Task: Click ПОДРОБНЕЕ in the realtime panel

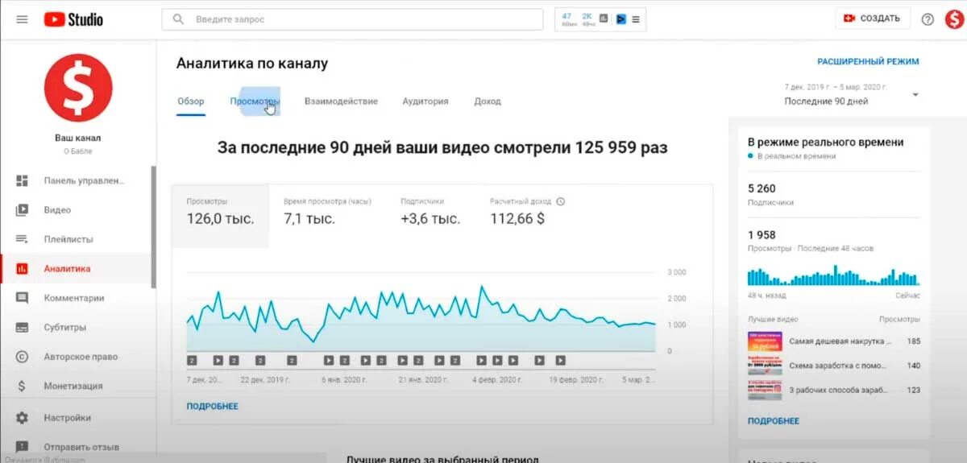Action: [x=774, y=421]
